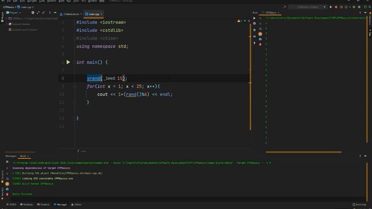Click the Build finished message

(22, 194)
